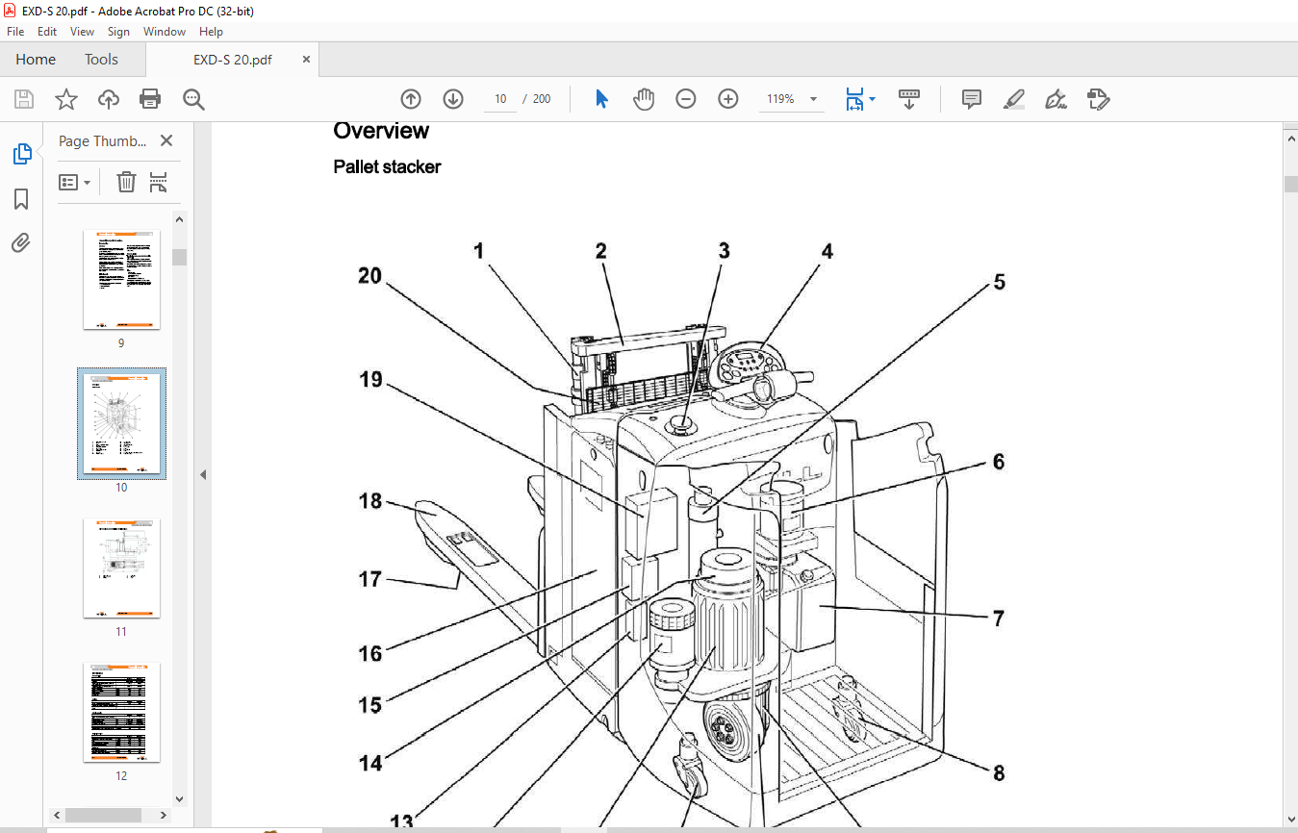Open the File menu
This screenshot has height=833, width=1298.
pos(15,32)
